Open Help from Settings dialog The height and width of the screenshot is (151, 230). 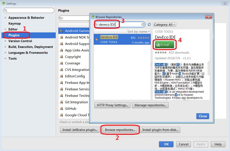tap(218, 144)
